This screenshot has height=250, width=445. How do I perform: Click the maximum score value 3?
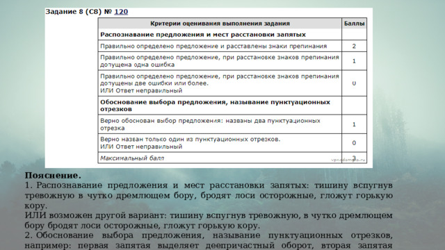[354, 158]
